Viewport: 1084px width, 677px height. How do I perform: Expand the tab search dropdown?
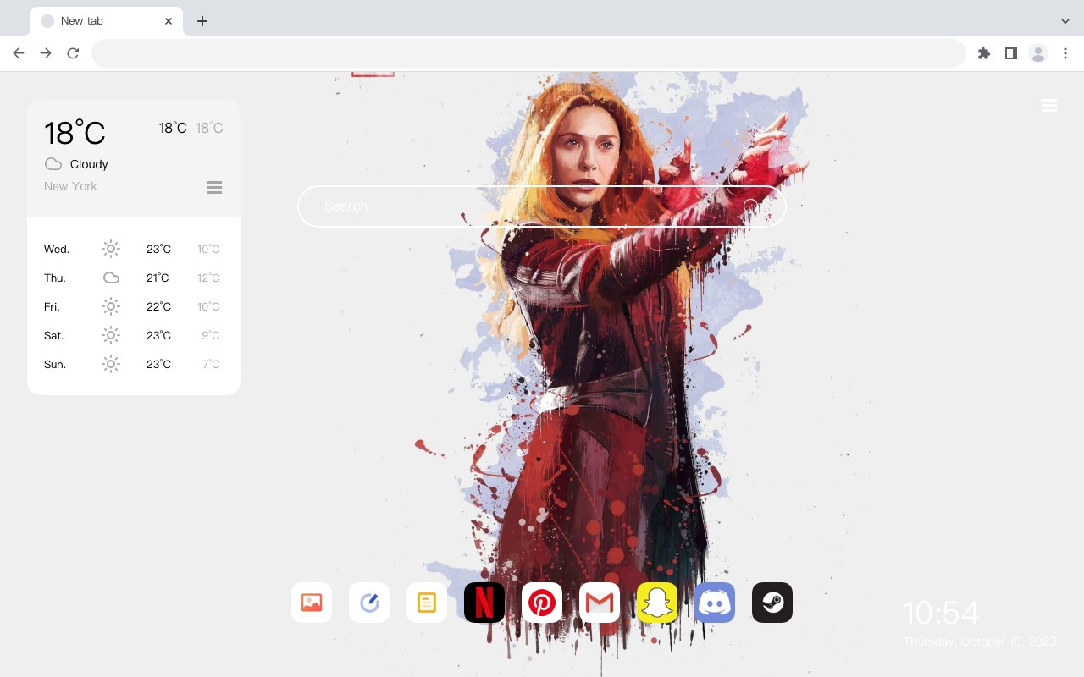point(1065,21)
